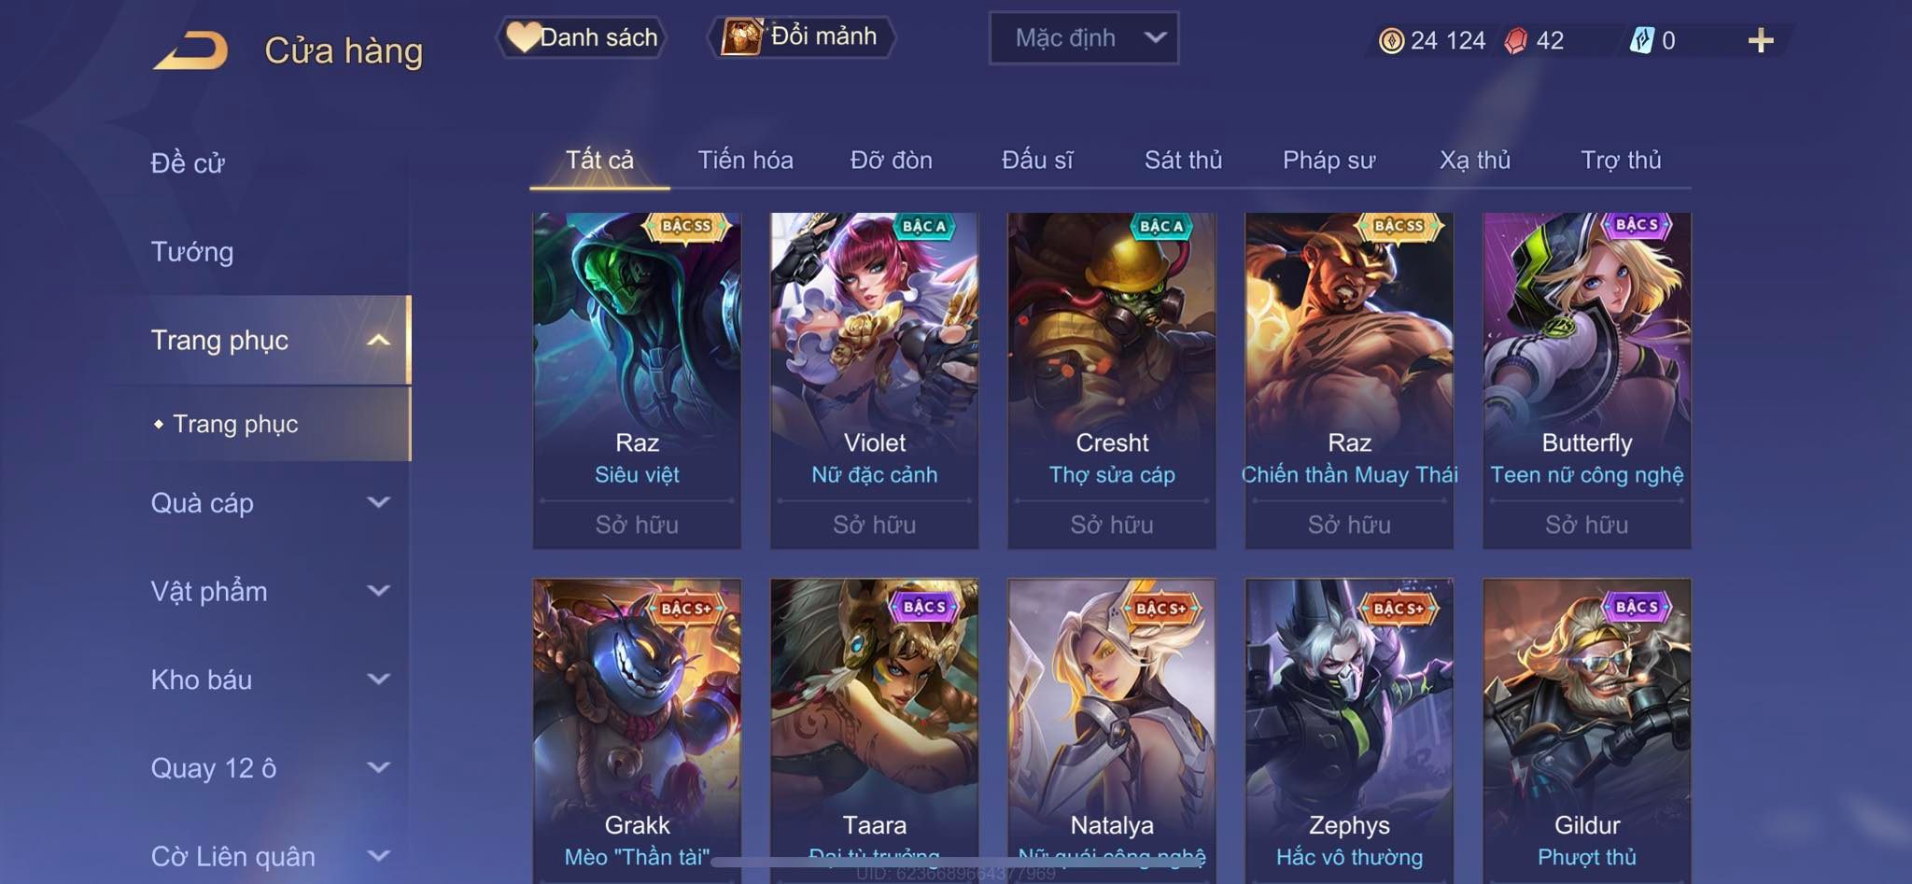Add currency with the plus icon
This screenshot has height=884, width=1912.
1761,40
